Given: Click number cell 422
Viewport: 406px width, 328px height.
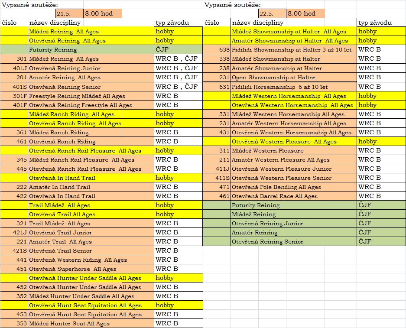Looking at the screenshot, I should point(14,196).
